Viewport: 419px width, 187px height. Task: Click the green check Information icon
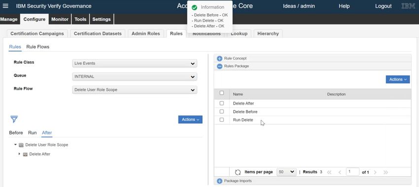(x=195, y=7)
